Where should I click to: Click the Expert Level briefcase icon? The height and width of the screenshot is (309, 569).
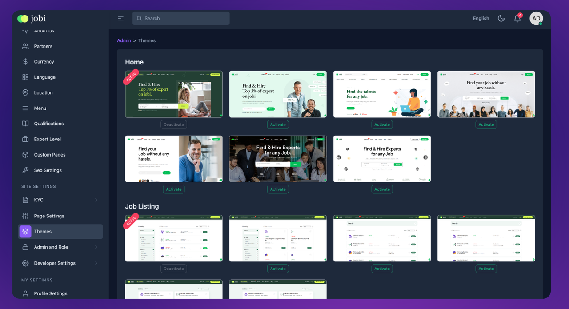pos(25,139)
